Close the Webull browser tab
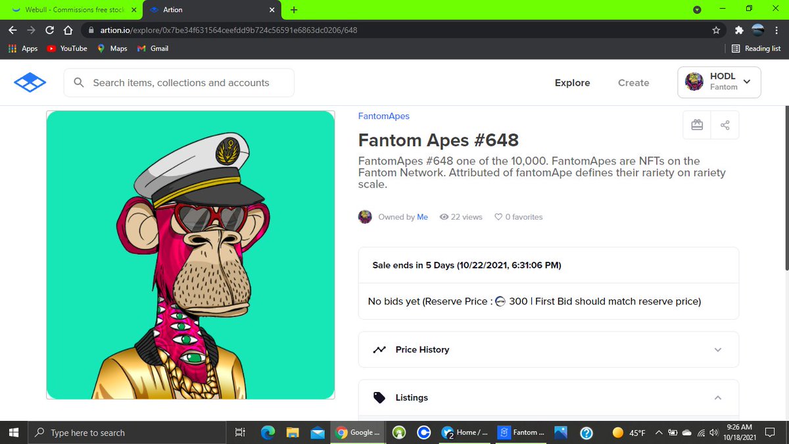Screen dimensions: 789x444 (x=133, y=10)
